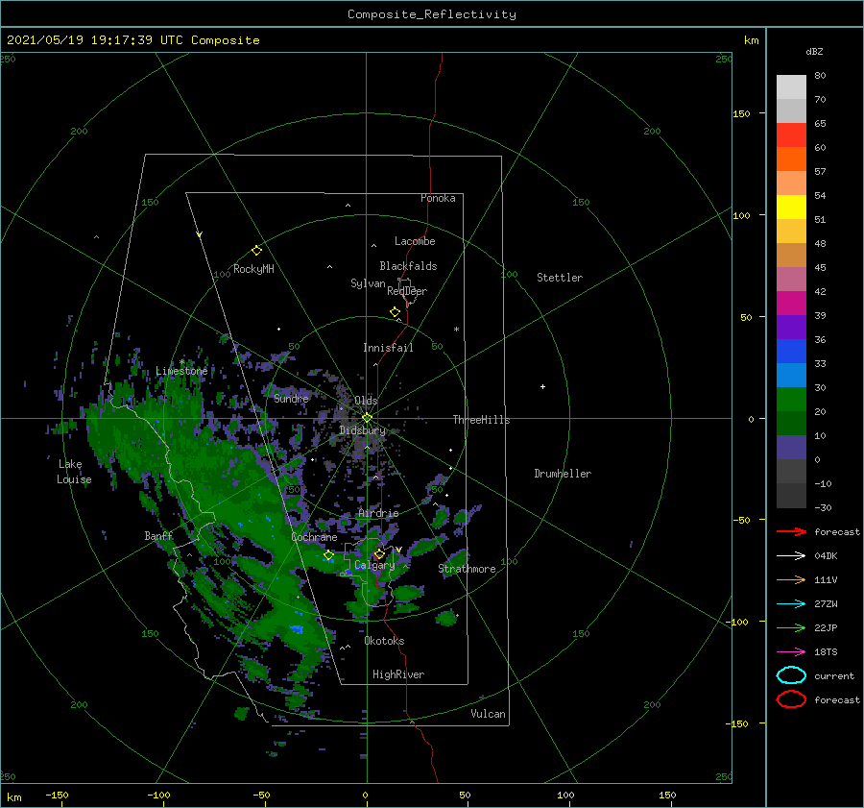Click the red forecast ellipse icon
Screen dimensions: 864x808
791,699
